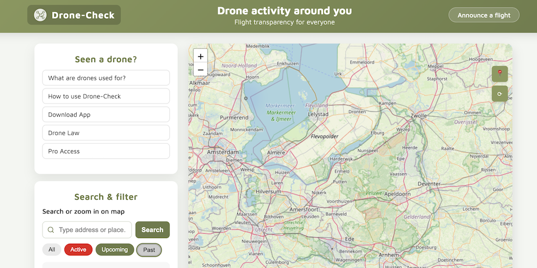Click 'Search or zoom in on map' text

pyautogui.click(x=83, y=212)
